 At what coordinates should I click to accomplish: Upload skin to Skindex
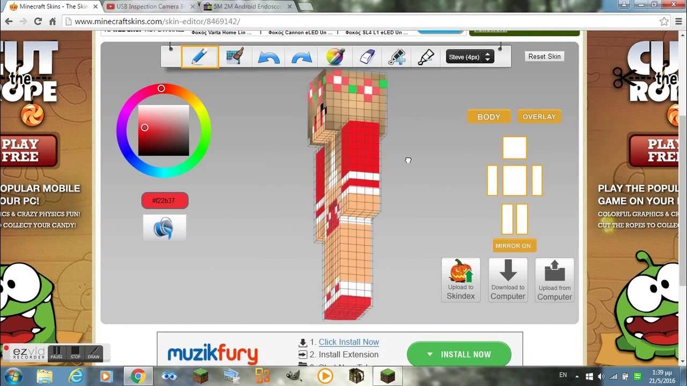coord(461,280)
